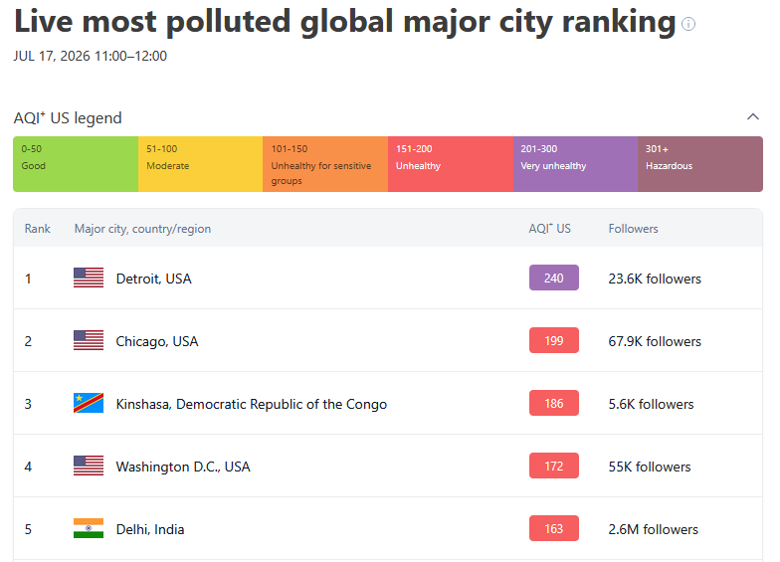Click the USA flag in Washington D.C. row

coord(89,466)
